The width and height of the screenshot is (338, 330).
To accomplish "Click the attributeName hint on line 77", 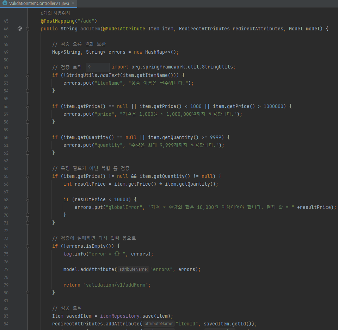I will [134, 269].
